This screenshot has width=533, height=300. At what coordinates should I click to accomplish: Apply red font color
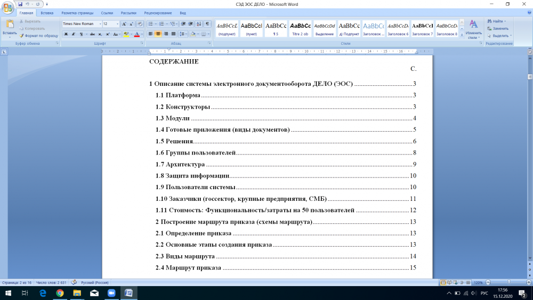[x=136, y=34]
